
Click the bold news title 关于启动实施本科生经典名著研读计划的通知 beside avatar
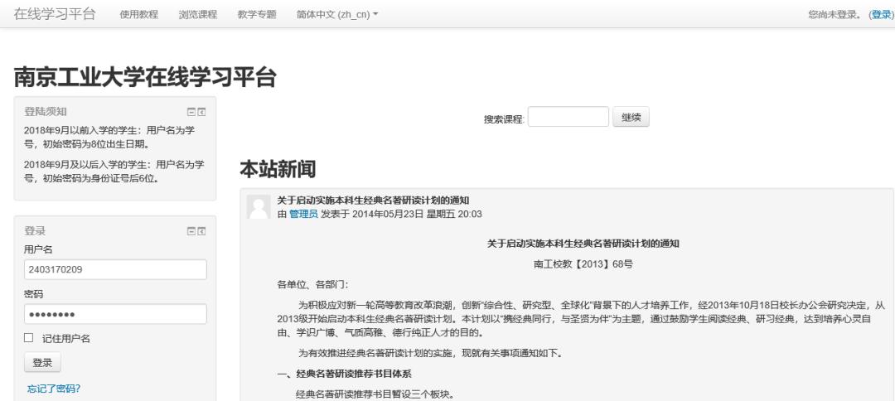(373, 200)
